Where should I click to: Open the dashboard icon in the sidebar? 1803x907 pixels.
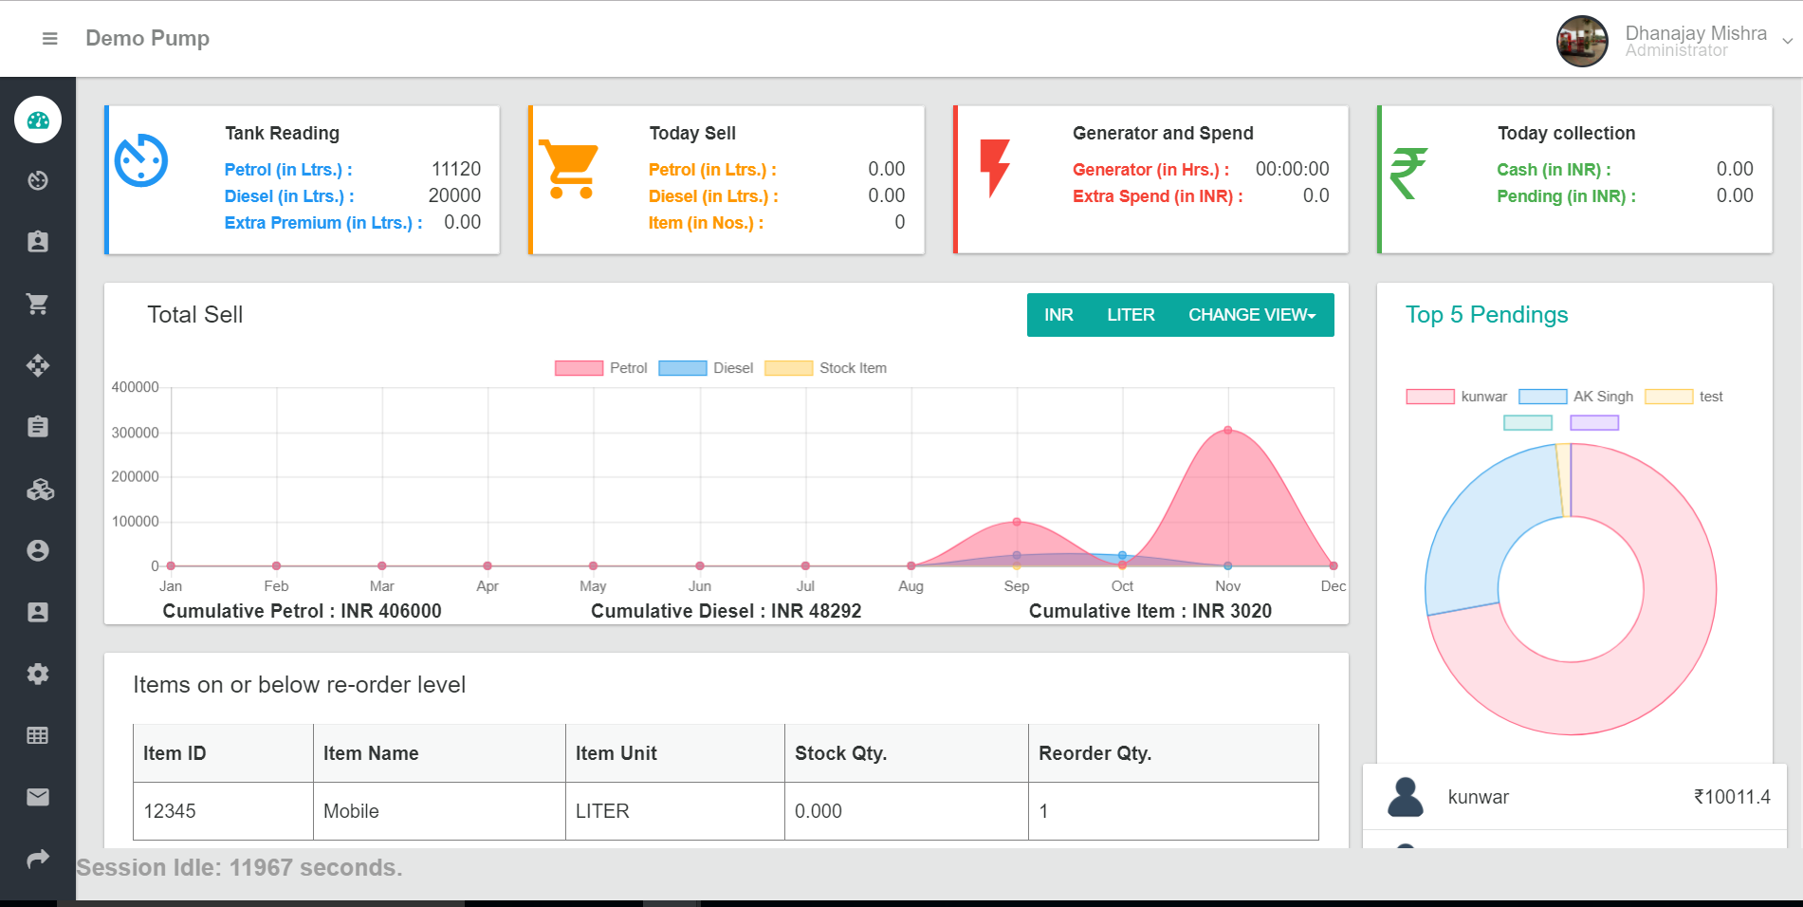tap(38, 120)
